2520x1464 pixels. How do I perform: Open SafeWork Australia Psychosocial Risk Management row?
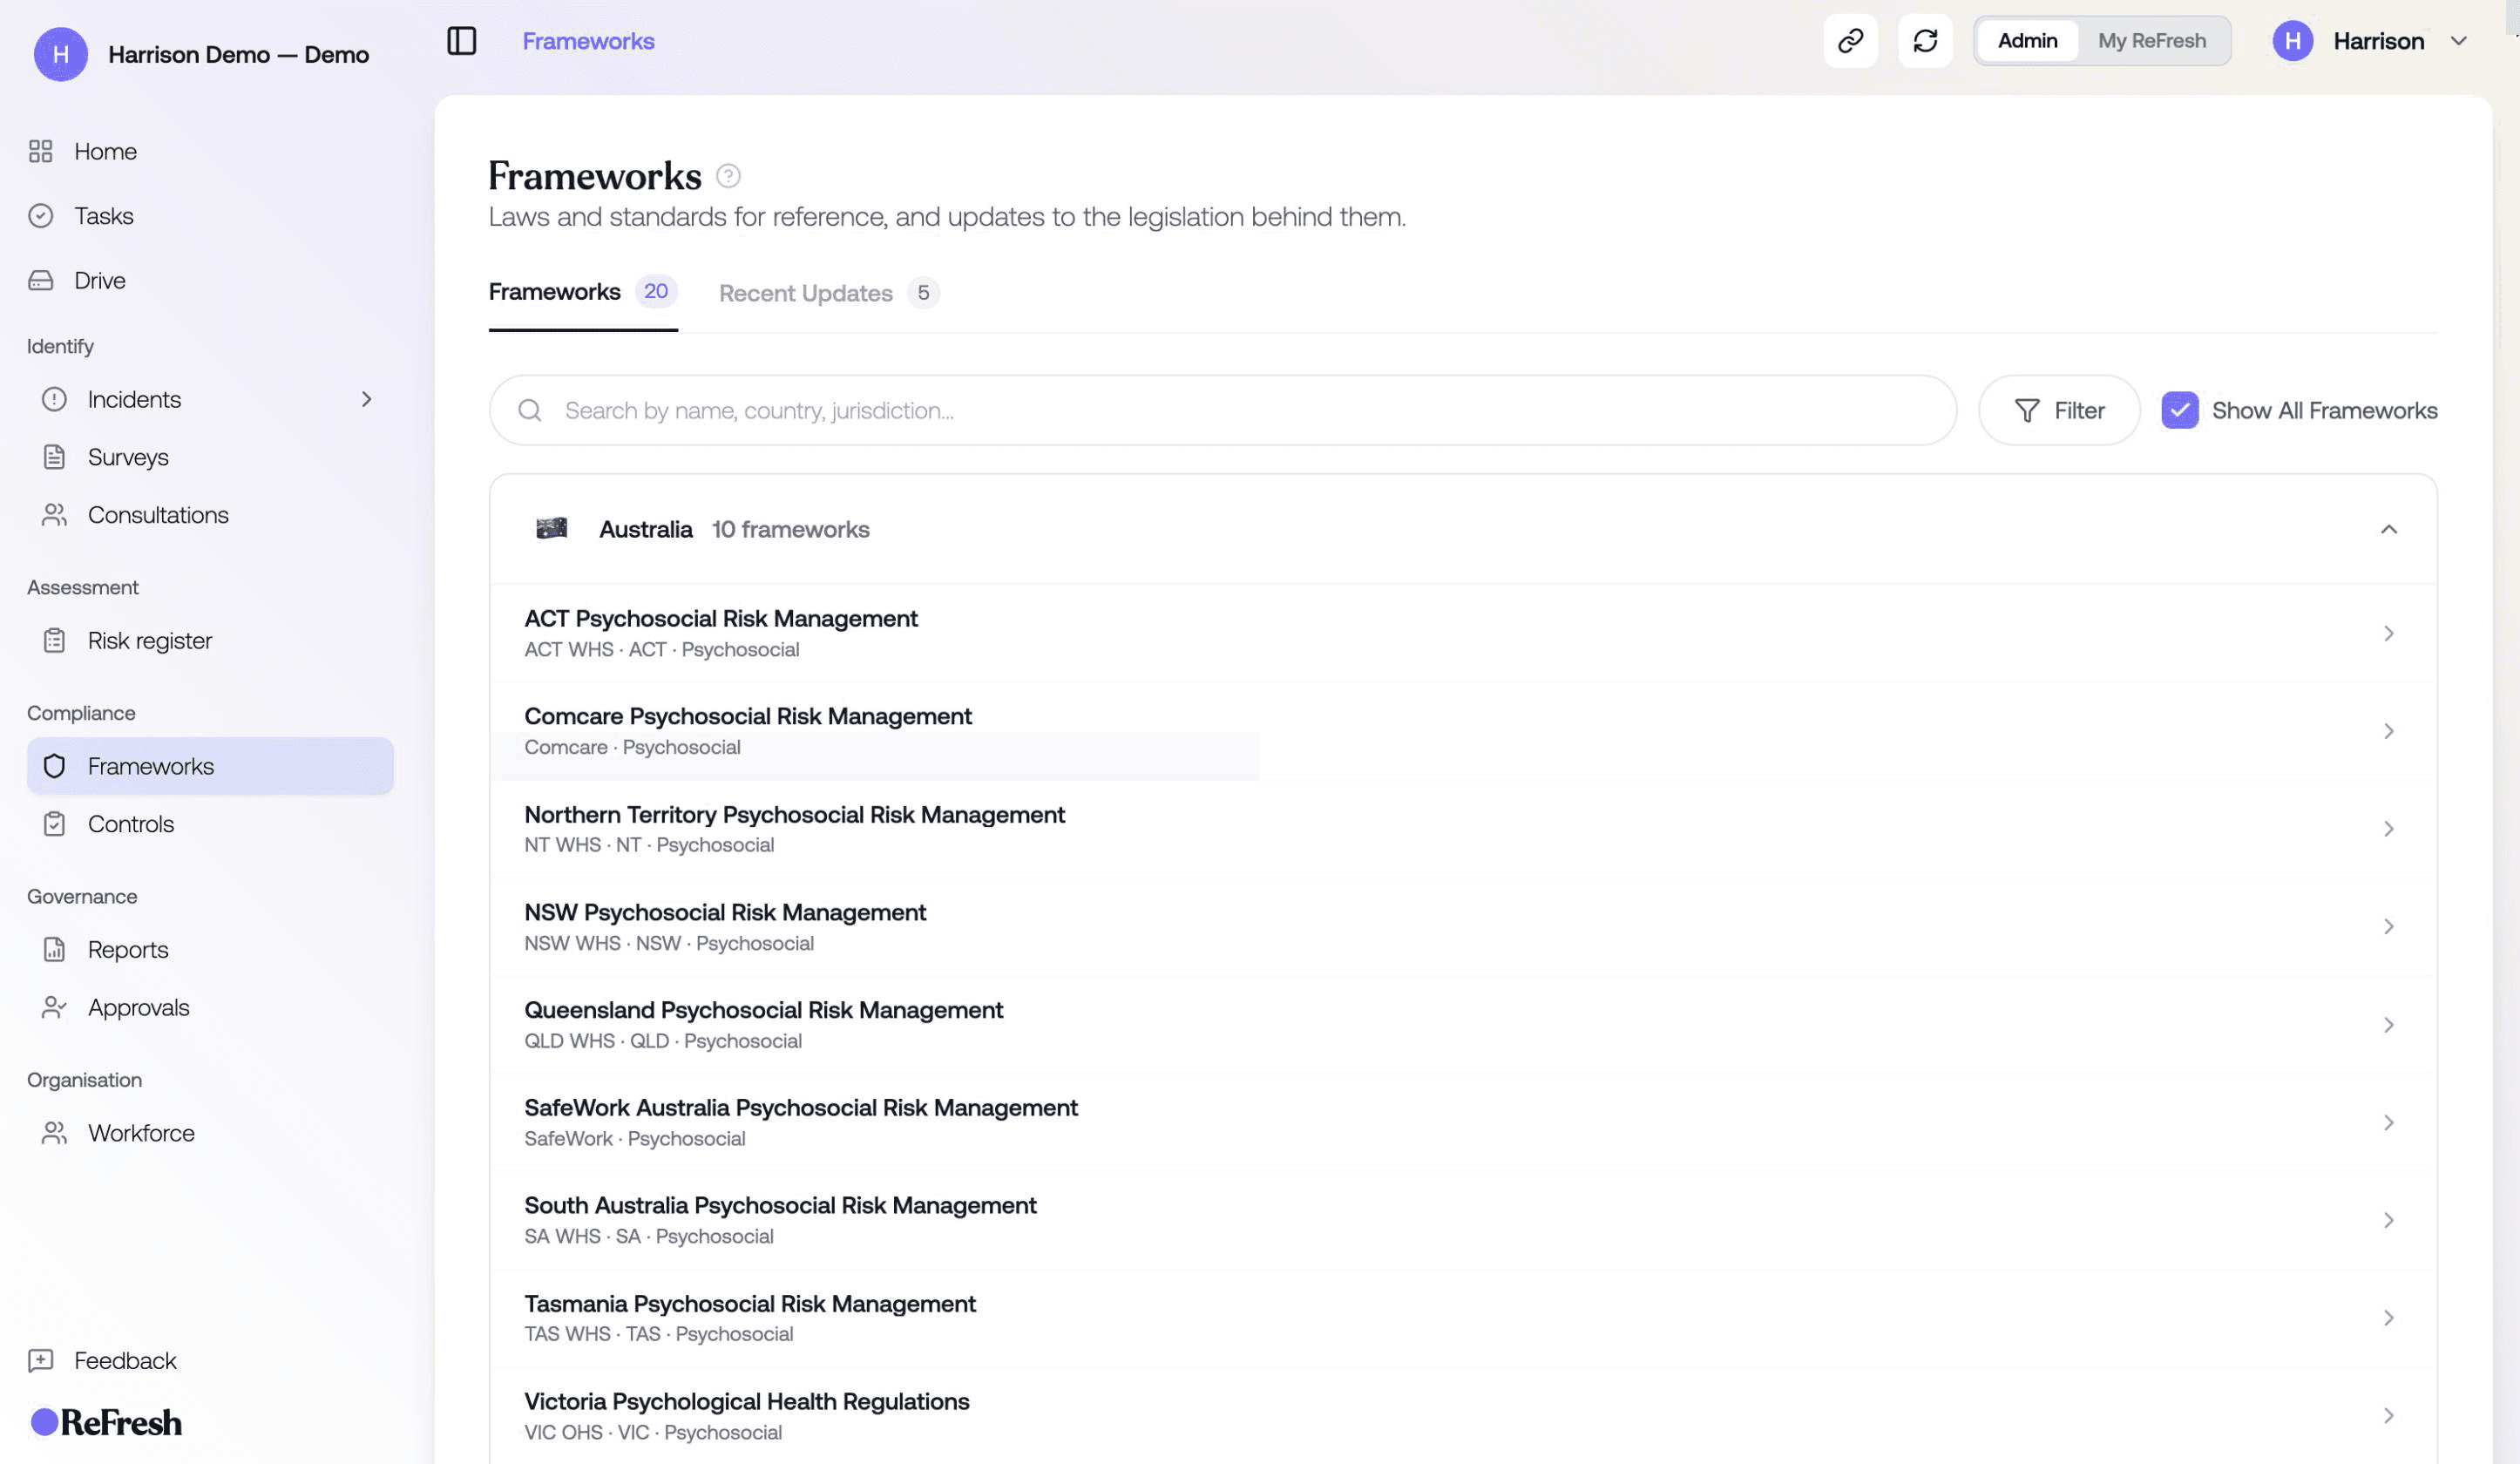pos(1463,1122)
